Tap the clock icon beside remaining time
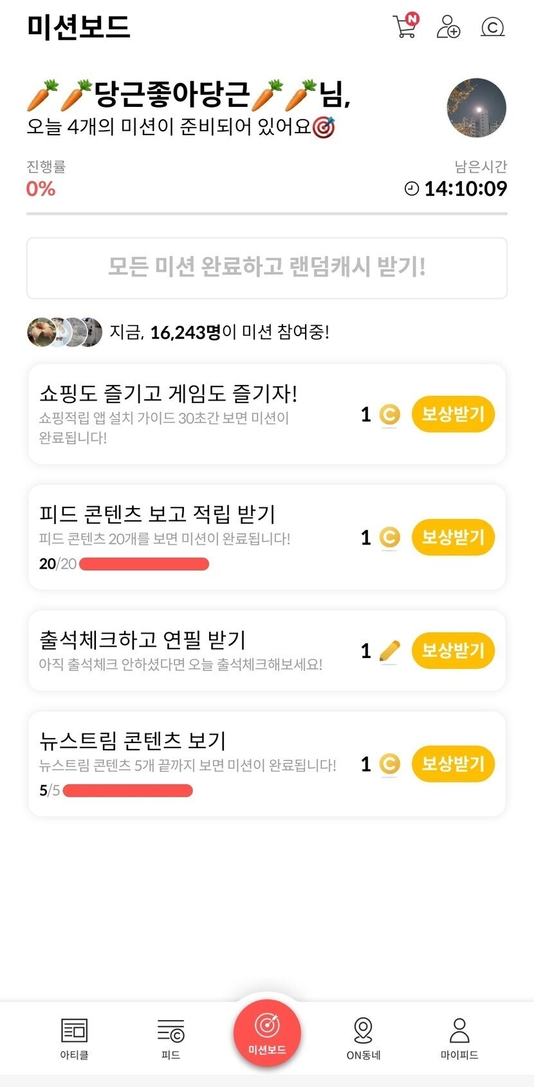Screen dimensions: 534x1087 point(412,189)
